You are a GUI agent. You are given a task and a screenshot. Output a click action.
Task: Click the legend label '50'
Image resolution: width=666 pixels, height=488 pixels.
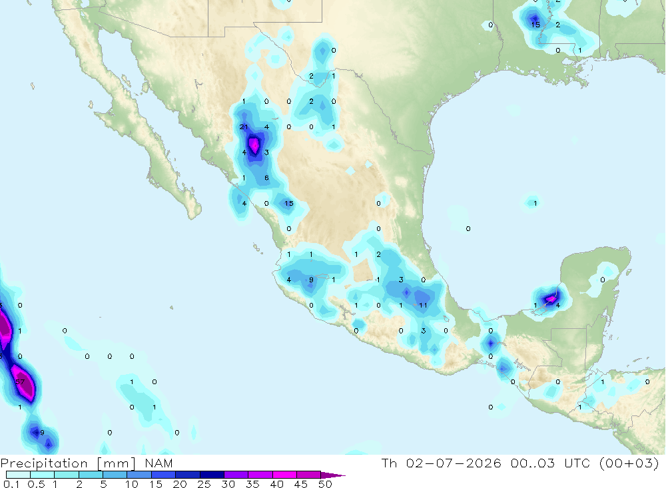point(325,484)
